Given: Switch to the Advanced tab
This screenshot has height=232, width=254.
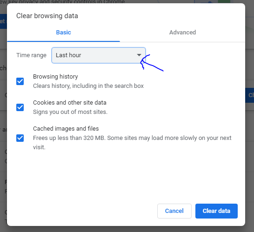Looking at the screenshot, I should click(x=182, y=33).
